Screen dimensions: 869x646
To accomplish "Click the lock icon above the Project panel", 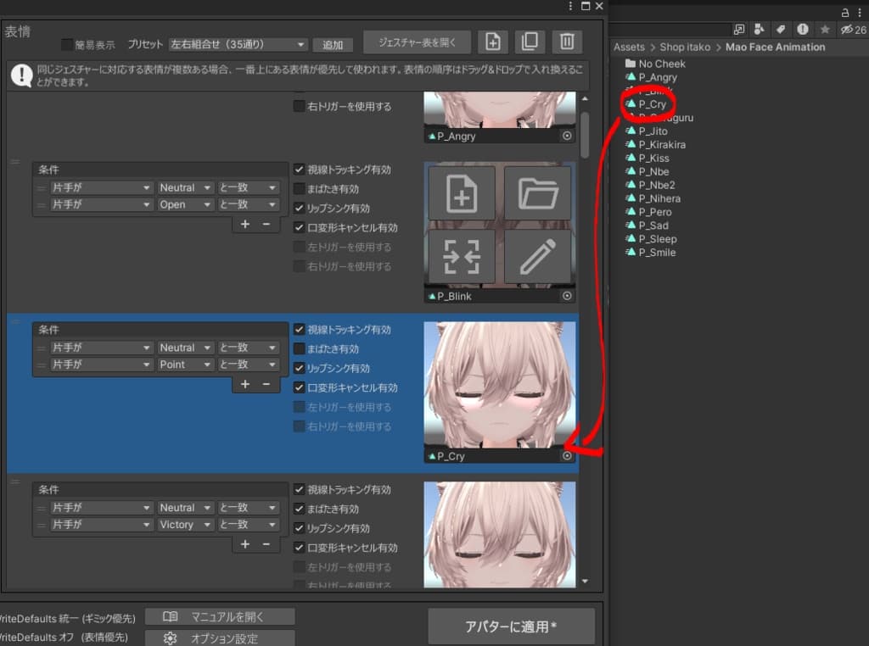I will (x=845, y=13).
